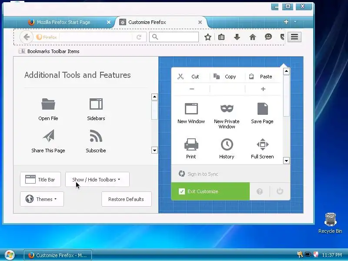Open a new tab with plus button
This screenshot has width=348, height=261.
point(286,22)
